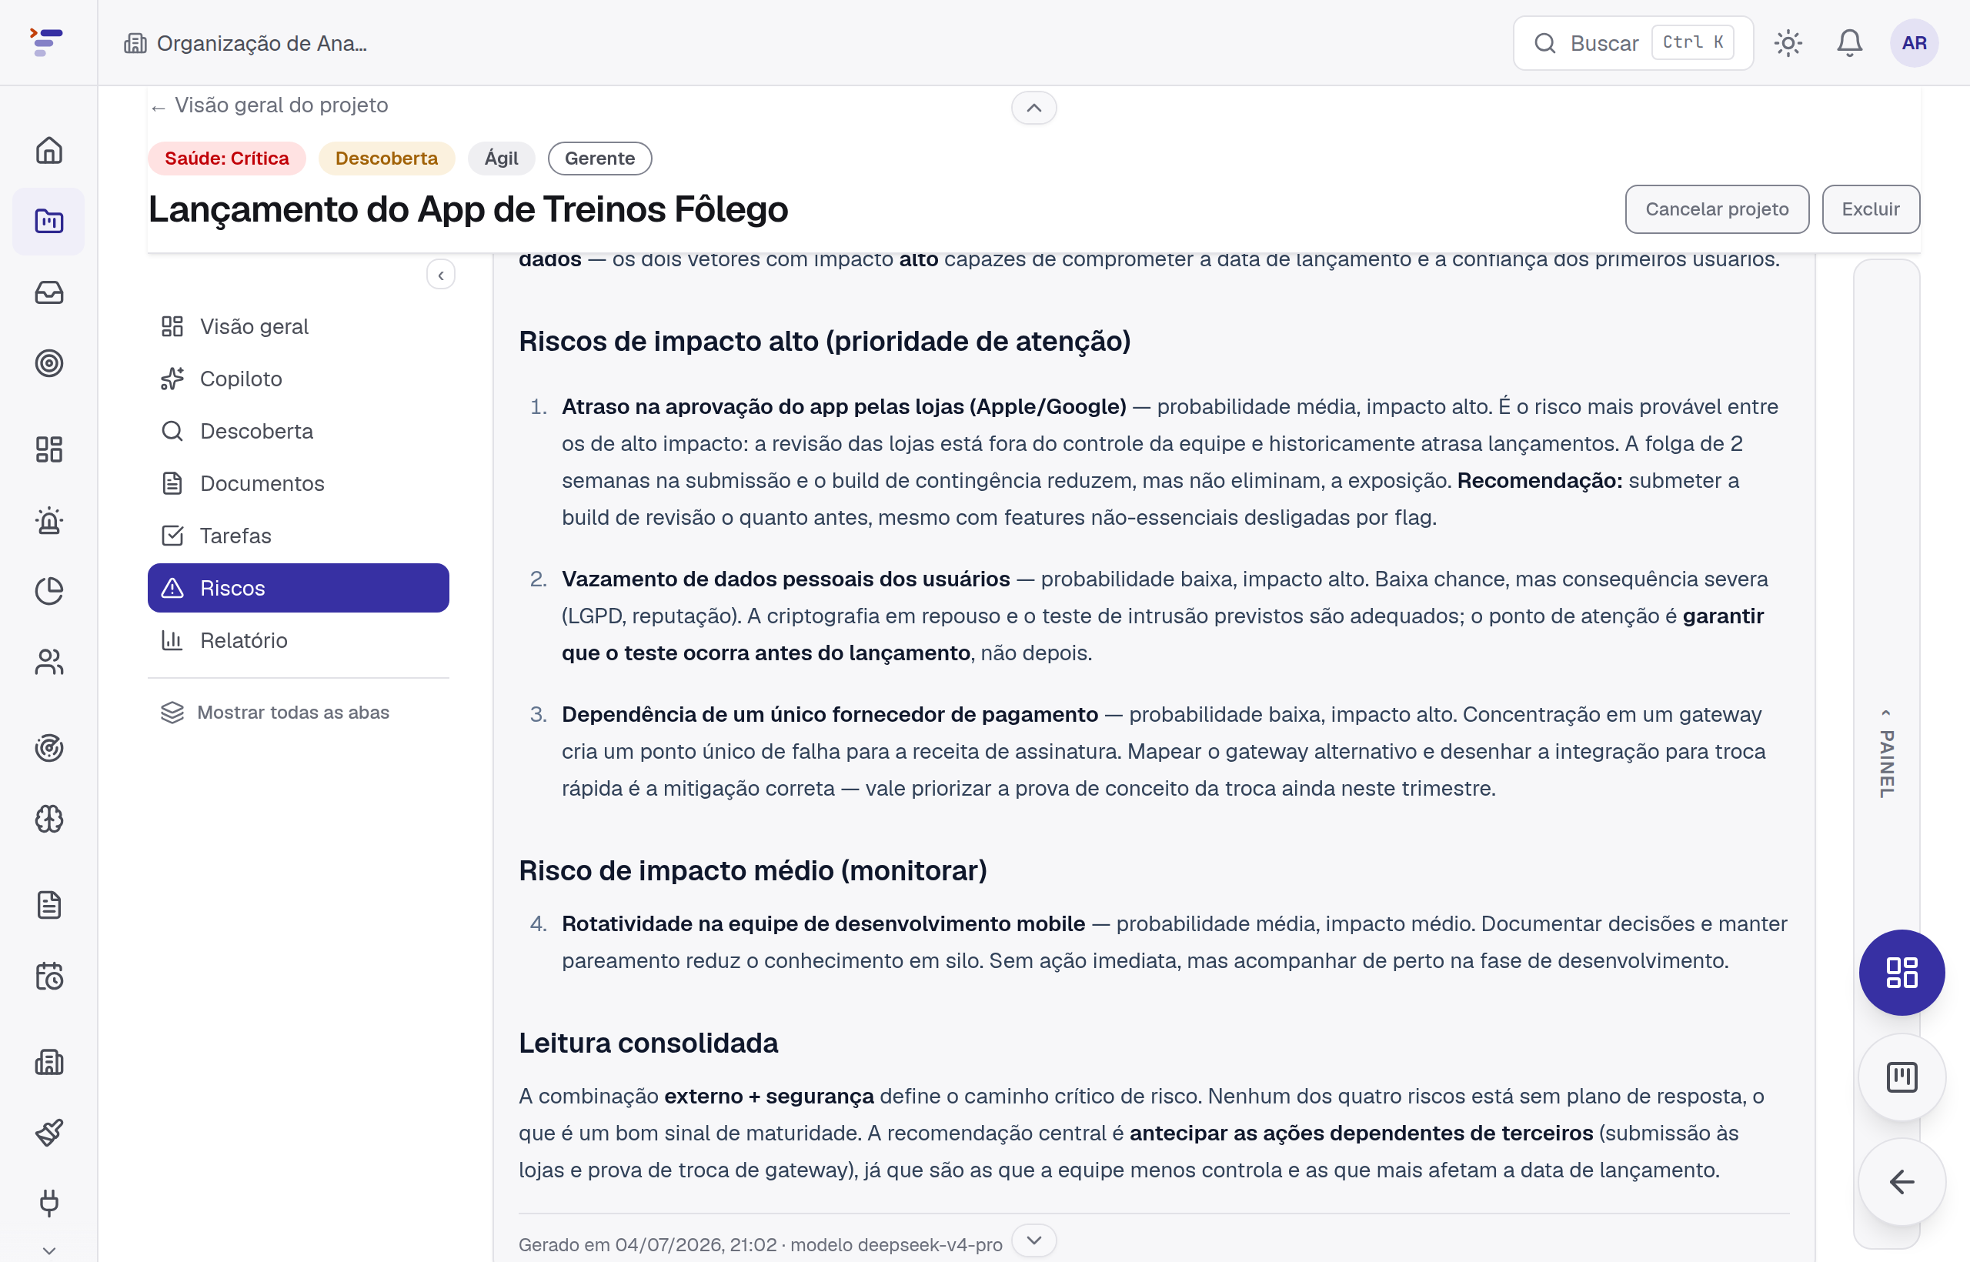Open the home icon in left sidebar
1970x1262 pixels.
coord(49,150)
